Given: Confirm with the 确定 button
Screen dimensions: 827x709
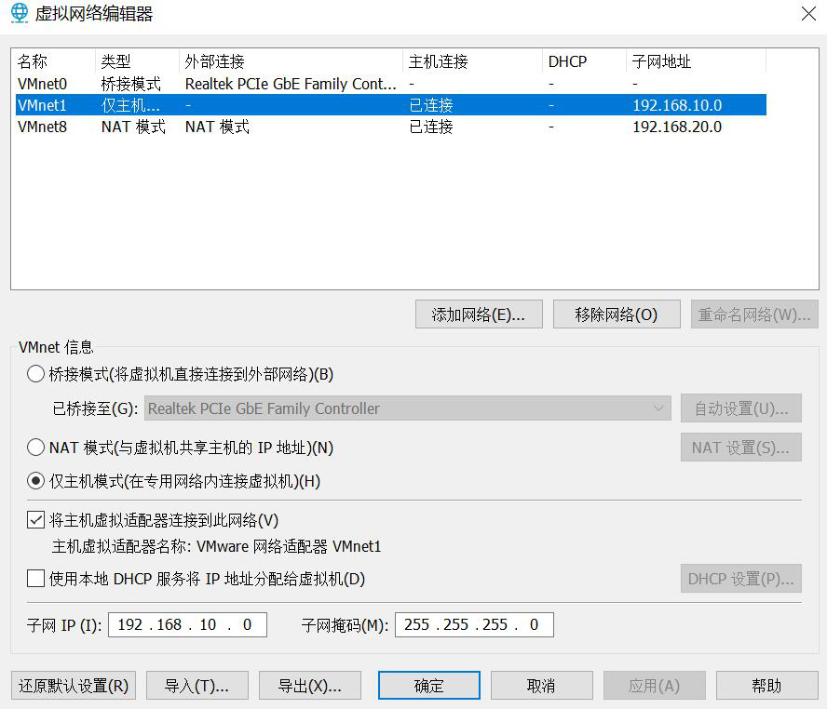Looking at the screenshot, I should pyautogui.click(x=428, y=686).
